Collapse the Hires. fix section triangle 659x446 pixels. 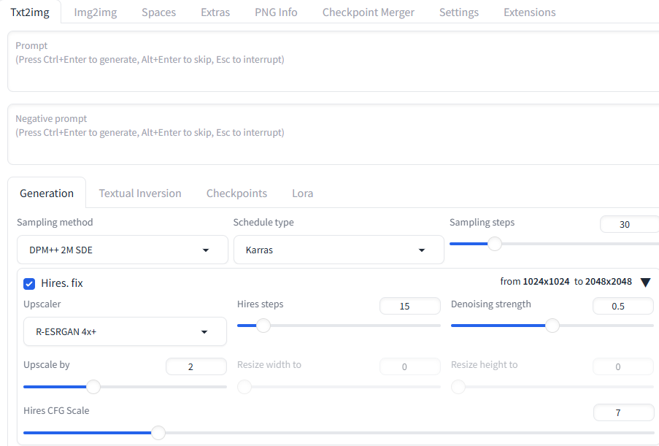646,282
